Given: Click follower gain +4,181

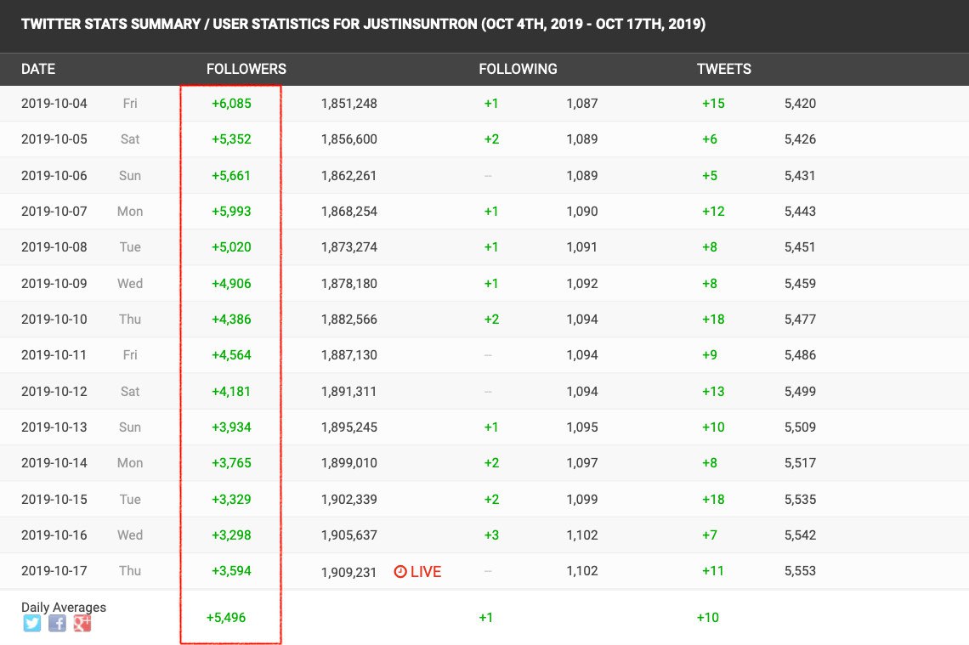Looking at the screenshot, I should point(231,391).
